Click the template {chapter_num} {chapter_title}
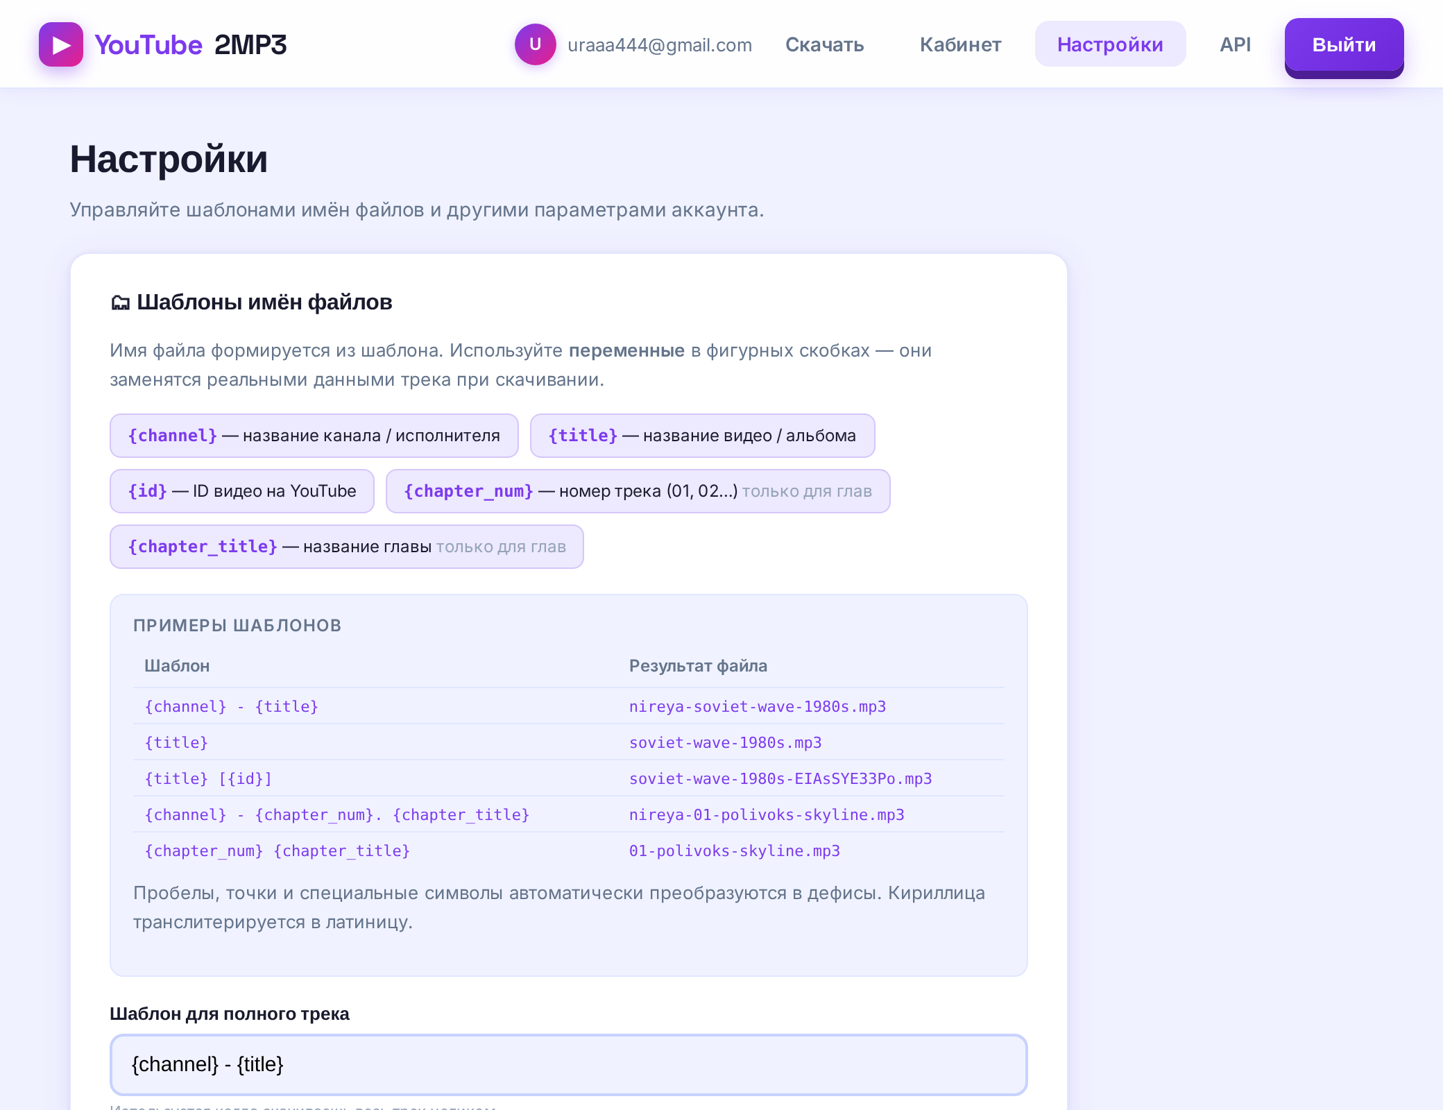 click(x=277, y=851)
